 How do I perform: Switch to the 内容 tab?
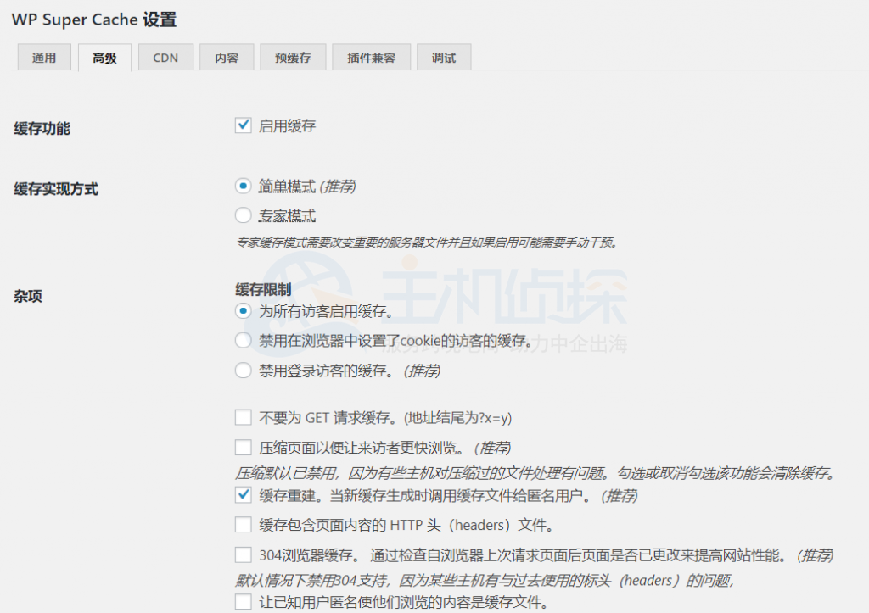(x=227, y=57)
